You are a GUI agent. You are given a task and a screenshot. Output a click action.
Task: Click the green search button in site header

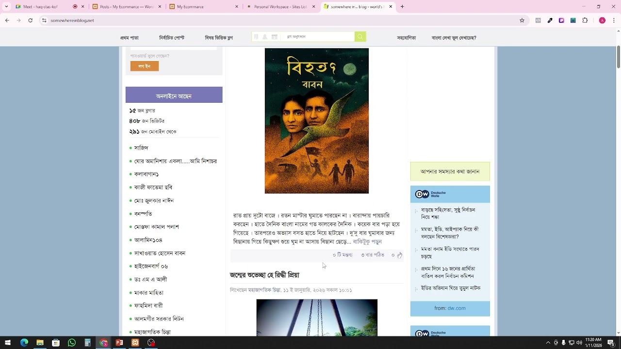coord(360,37)
